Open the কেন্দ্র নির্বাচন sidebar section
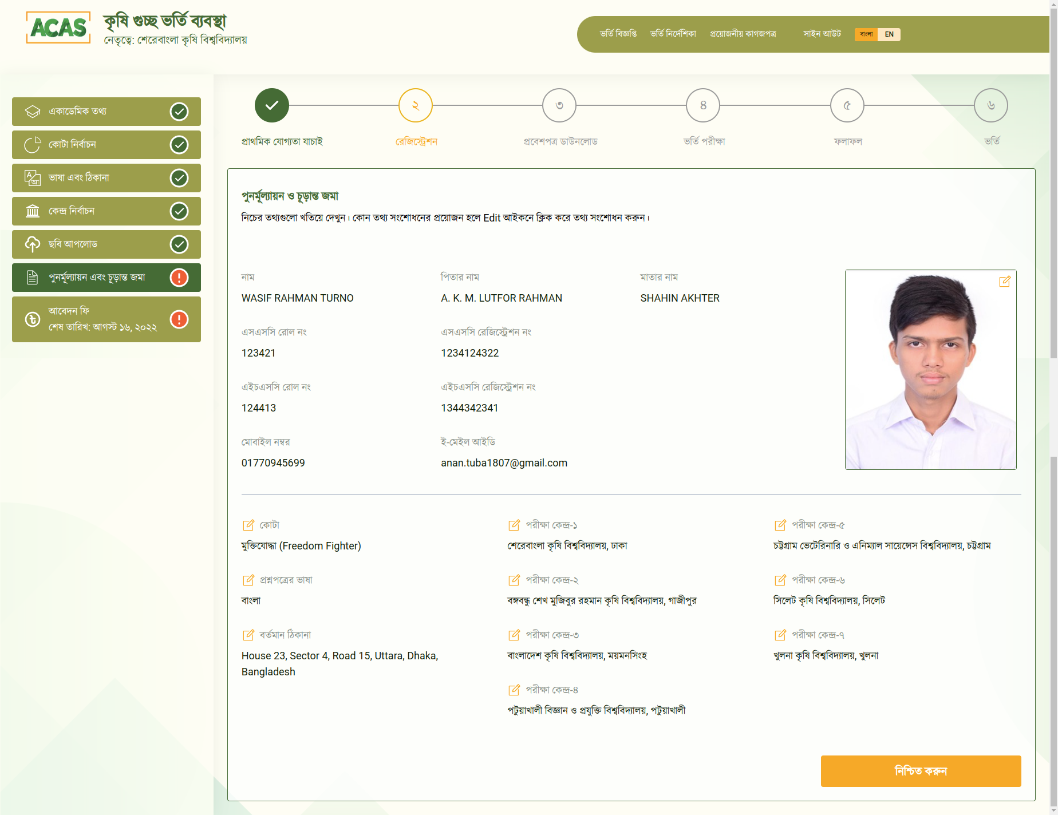Image resolution: width=1058 pixels, height=815 pixels. (106, 211)
